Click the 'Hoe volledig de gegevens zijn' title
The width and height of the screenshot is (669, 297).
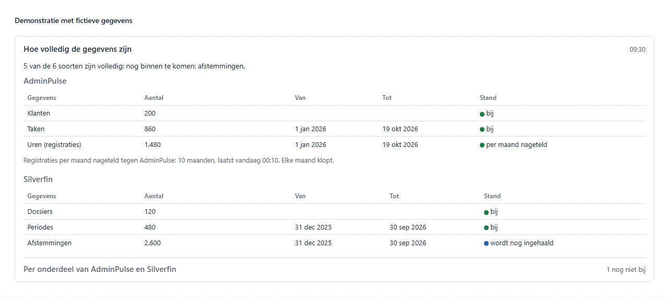point(77,49)
